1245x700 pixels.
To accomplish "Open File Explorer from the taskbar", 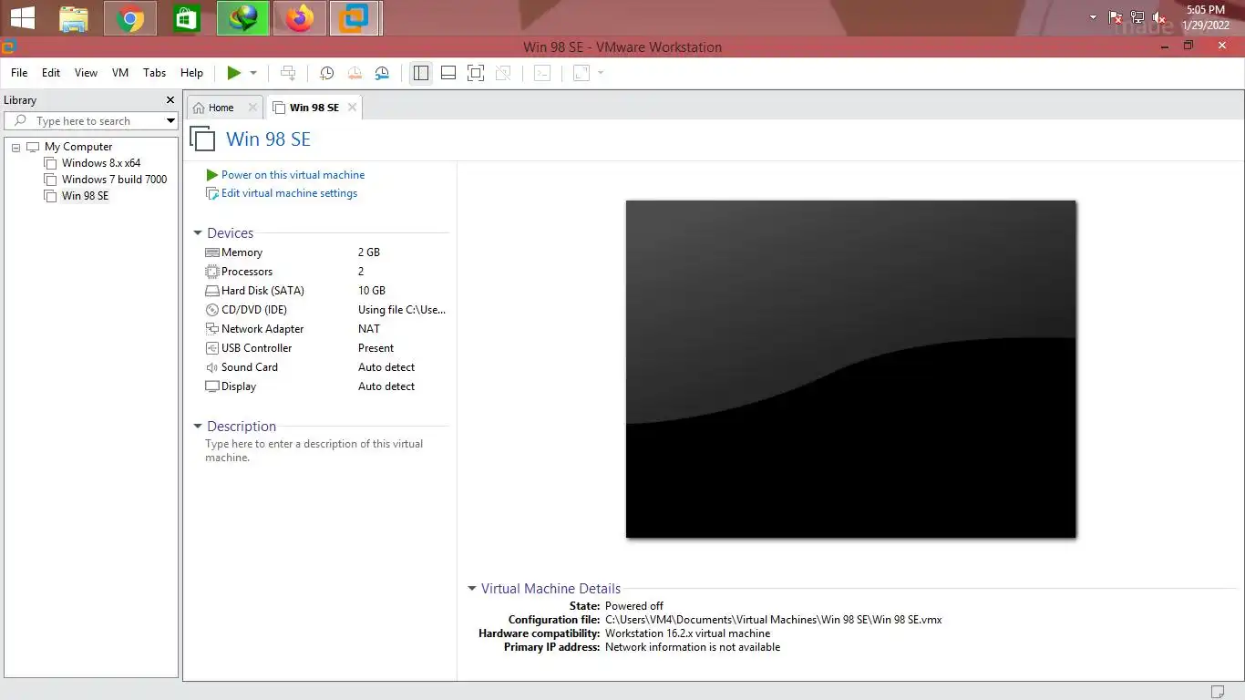I will click(x=74, y=18).
